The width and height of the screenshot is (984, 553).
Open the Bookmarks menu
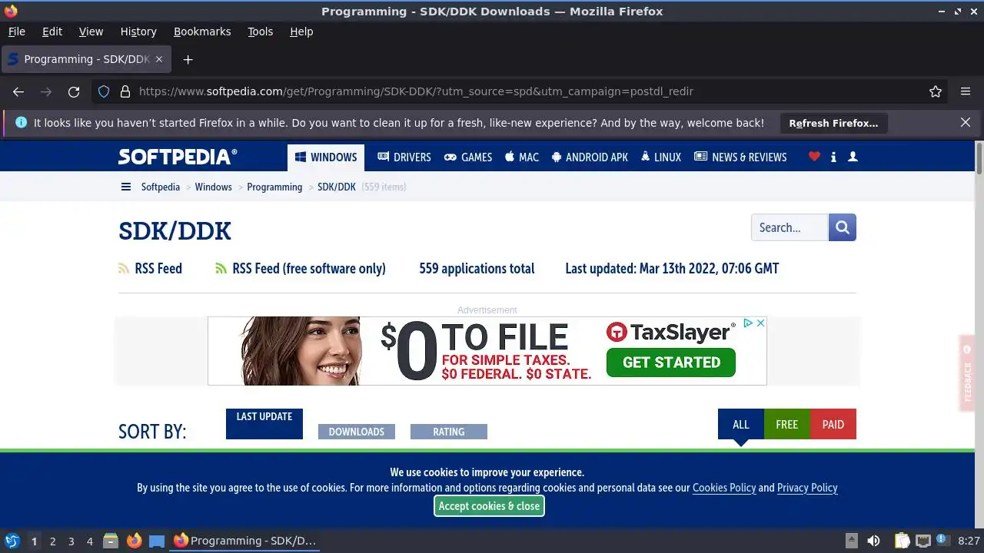(202, 31)
